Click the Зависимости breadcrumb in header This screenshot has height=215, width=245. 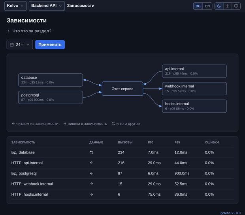(81, 6)
